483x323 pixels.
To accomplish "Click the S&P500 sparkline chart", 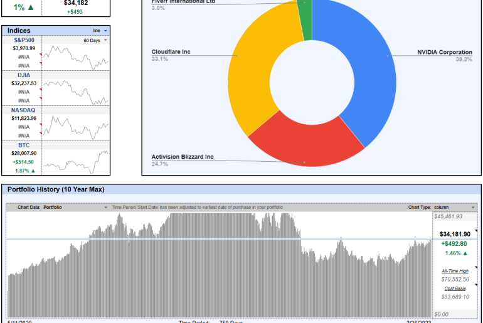I will point(78,60).
